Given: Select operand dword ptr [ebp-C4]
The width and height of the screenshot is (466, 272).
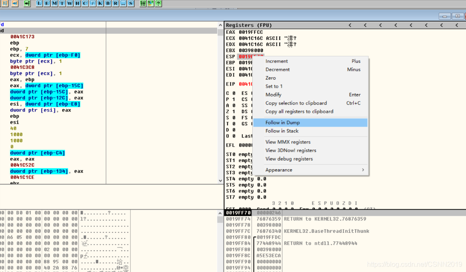Looking at the screenshot, I should [38, 153].
